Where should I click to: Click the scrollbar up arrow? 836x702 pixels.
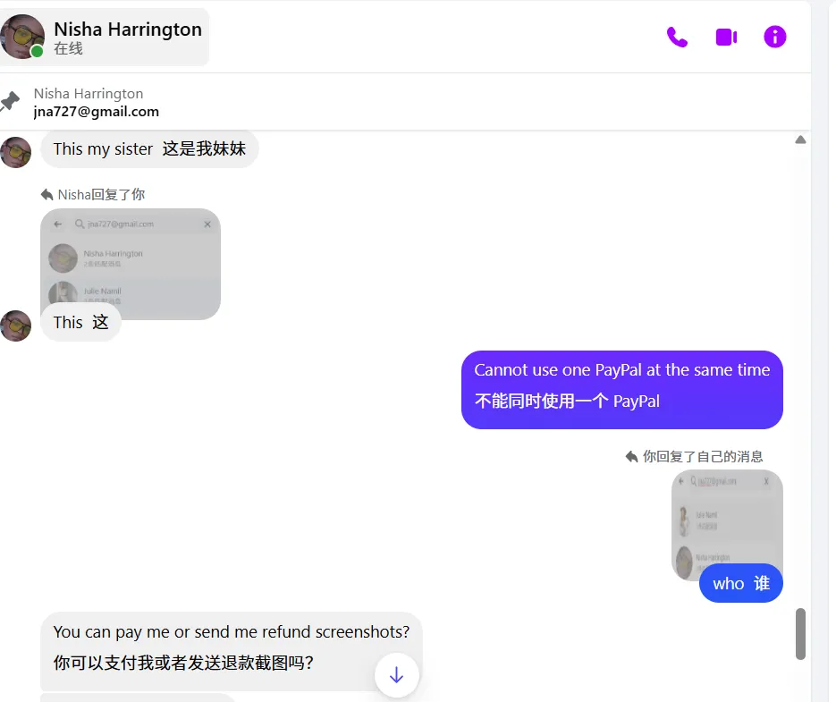point(800,140)
